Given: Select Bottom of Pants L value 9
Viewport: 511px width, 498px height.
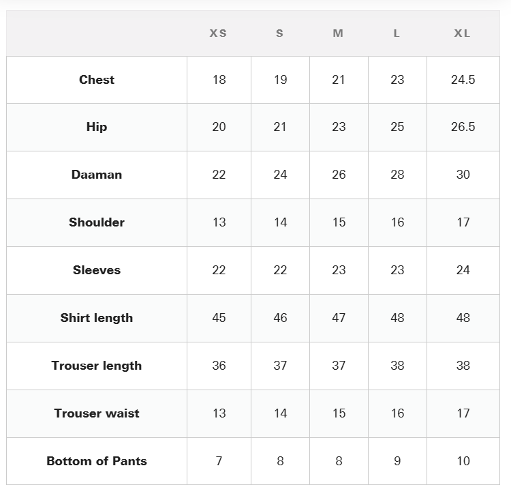Looking at the screenshot, I should point(397,460).
